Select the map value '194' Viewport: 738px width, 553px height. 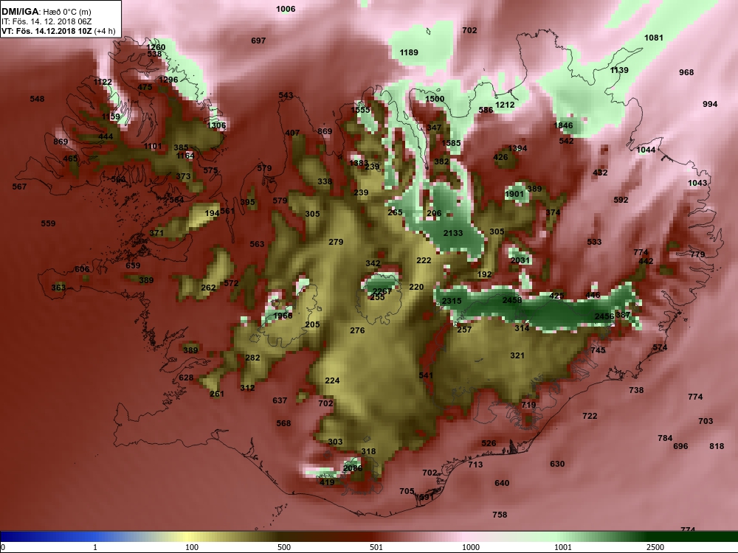212,214
